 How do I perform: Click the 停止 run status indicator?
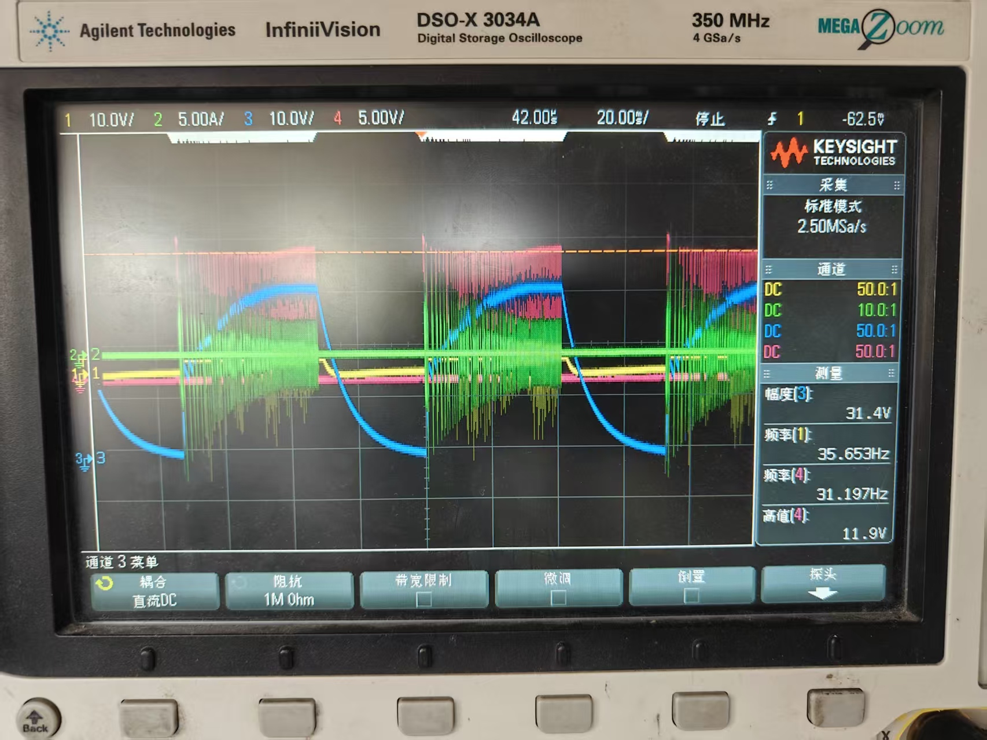(710, 119)
